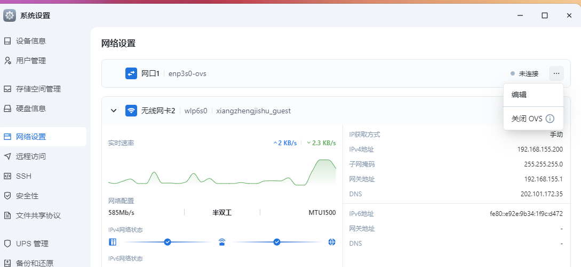Select 编辑 from the popup menu
This screenshot has width=581, height=267.
tap(519, 95)
